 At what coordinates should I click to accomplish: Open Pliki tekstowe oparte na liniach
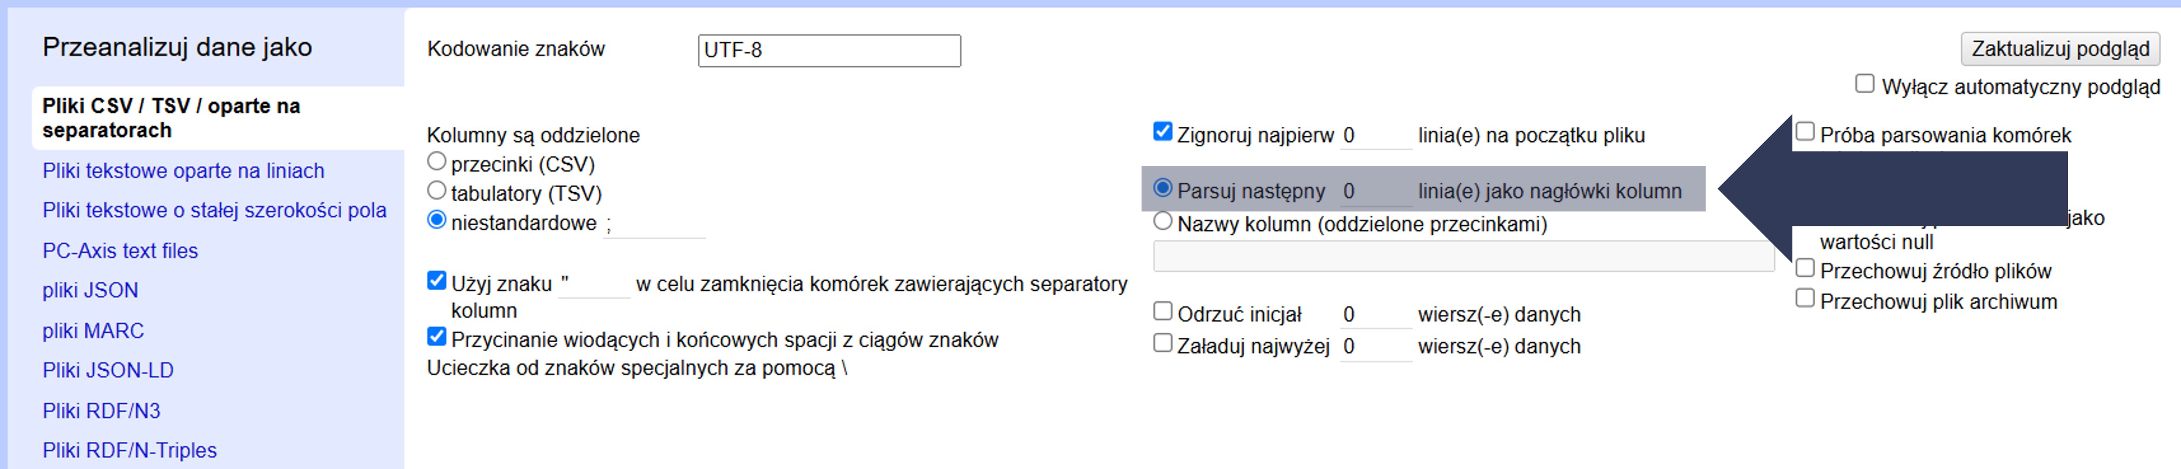(x=183, y=171)
